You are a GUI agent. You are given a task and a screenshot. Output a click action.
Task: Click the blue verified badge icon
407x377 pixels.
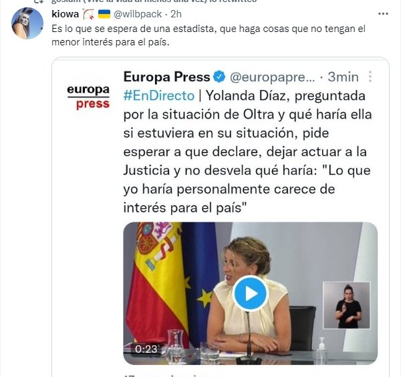click(x=219, y=77)
